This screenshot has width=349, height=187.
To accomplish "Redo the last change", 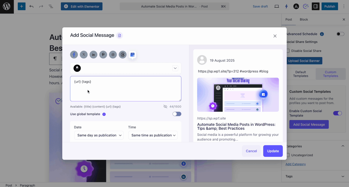I will click(x=41, y=6).
